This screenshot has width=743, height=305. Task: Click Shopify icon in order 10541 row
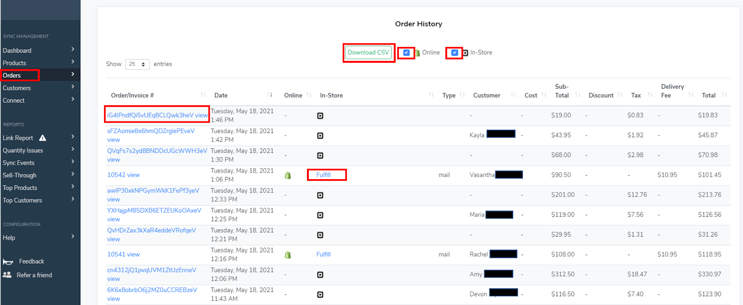coord(287,255)
